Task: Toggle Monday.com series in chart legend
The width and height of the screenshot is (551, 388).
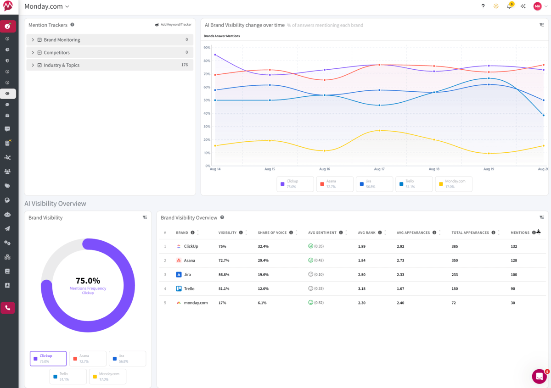Action: point(453,184)
